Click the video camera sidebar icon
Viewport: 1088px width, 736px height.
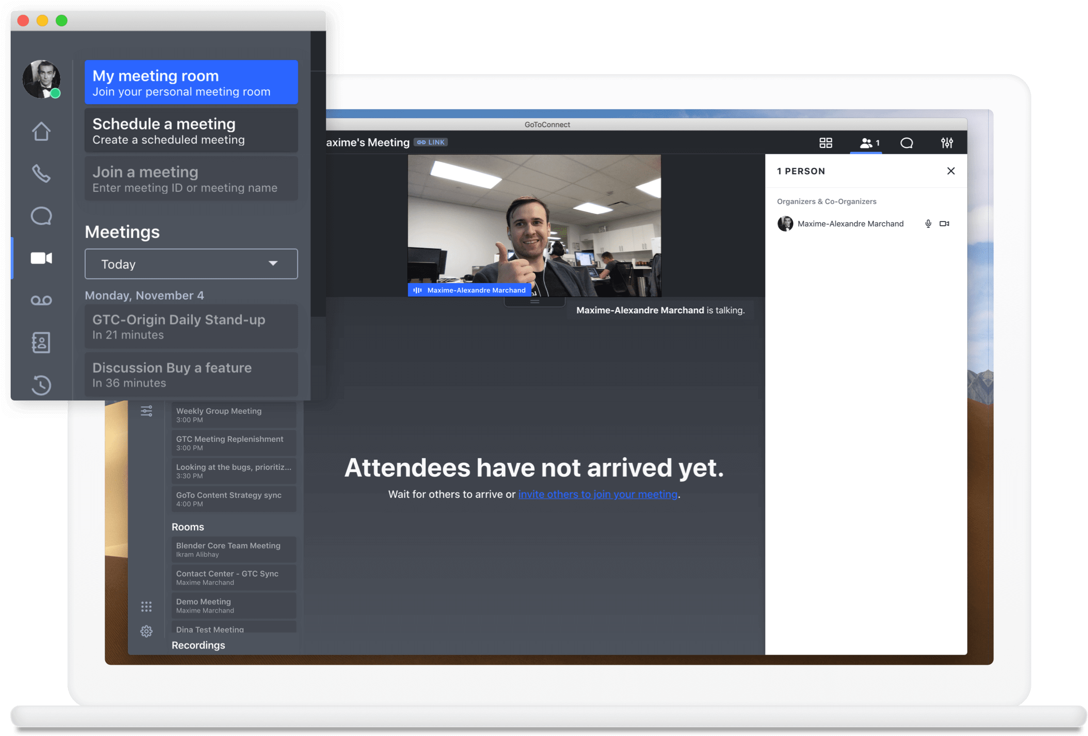pyautogui.click(x=41, y=257)
